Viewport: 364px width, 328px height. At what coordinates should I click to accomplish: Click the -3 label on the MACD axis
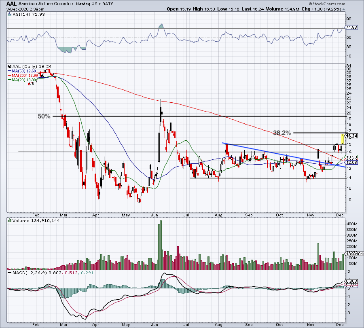[x=349, y=313]
